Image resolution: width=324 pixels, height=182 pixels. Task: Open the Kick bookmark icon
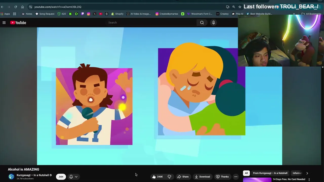click(70, 14)
